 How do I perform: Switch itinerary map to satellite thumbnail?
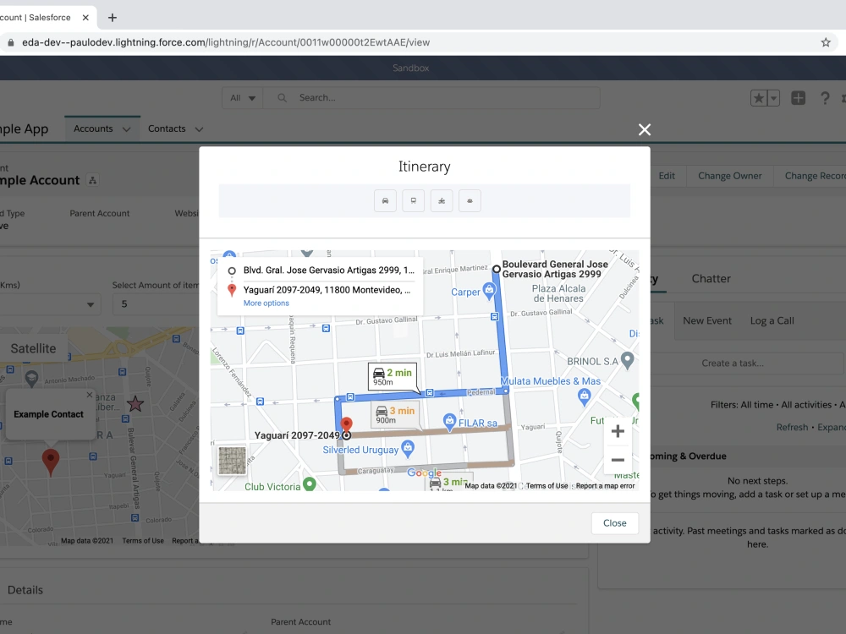pyautogui.click(x=232, y=461)
